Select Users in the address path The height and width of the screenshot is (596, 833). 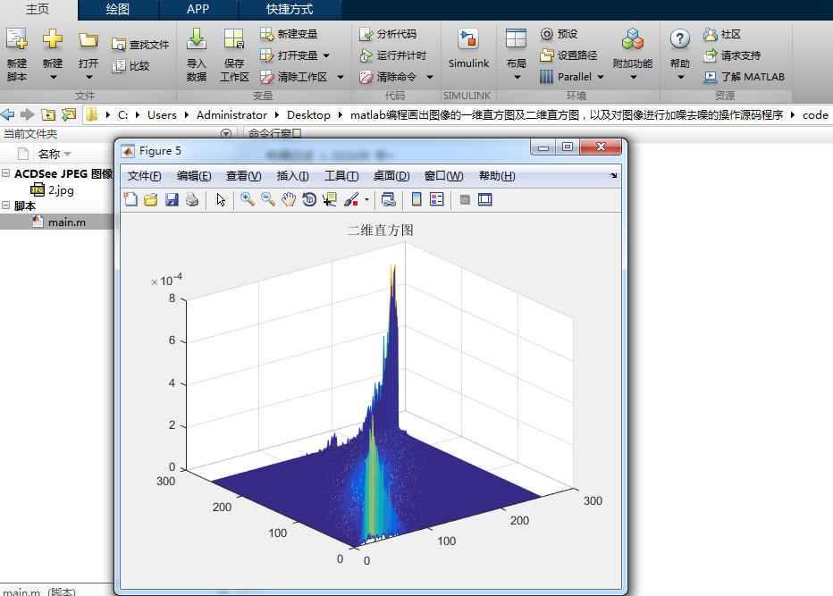tap(162, 114)
